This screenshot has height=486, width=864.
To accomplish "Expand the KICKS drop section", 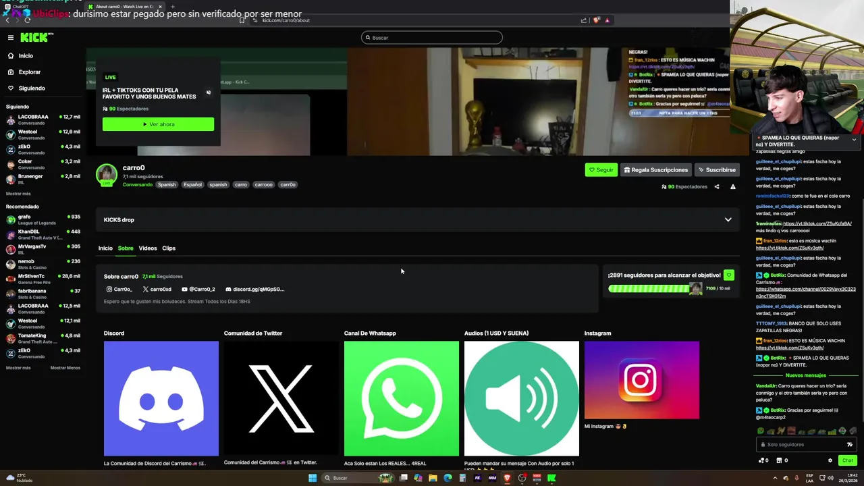I will (728, 220).
